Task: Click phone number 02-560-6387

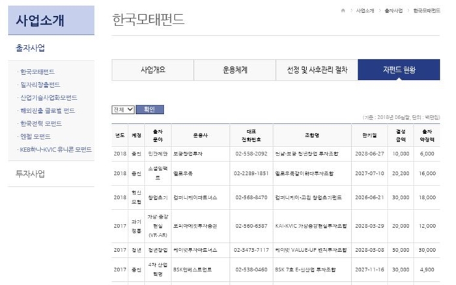Action: (x=251, y=226)
